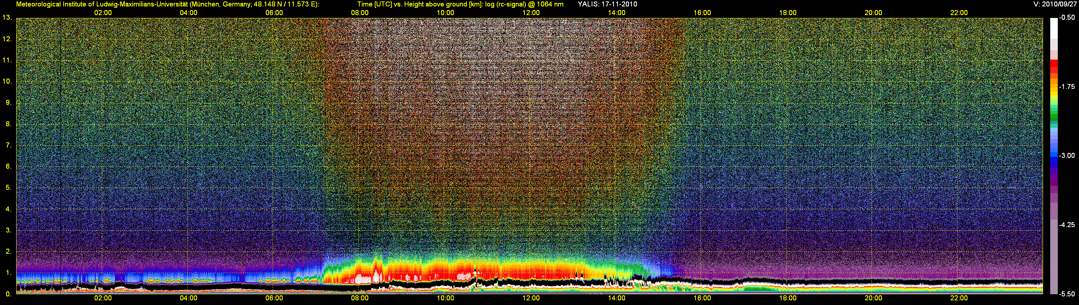Screen dimensions: 1079x305
Task: Click the 06:00 label on the top time axis
Action: pos(274,13)
